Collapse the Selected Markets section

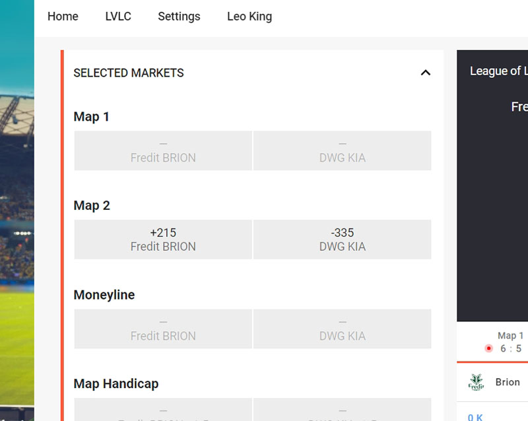[425, 73]
